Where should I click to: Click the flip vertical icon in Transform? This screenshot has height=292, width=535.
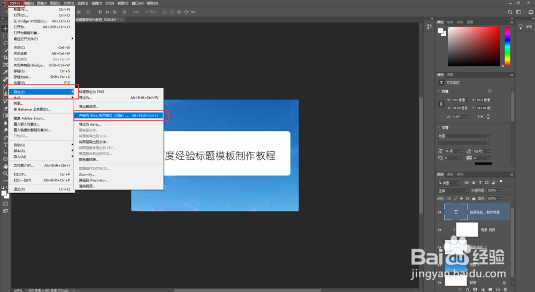pyautogui.click(x=488, y=117)
